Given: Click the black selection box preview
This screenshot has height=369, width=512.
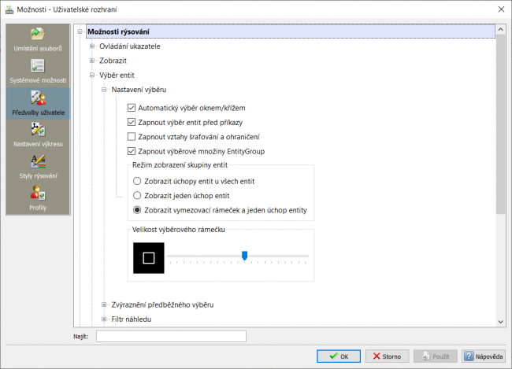Looking at the screenshot, I should point(149,258).
